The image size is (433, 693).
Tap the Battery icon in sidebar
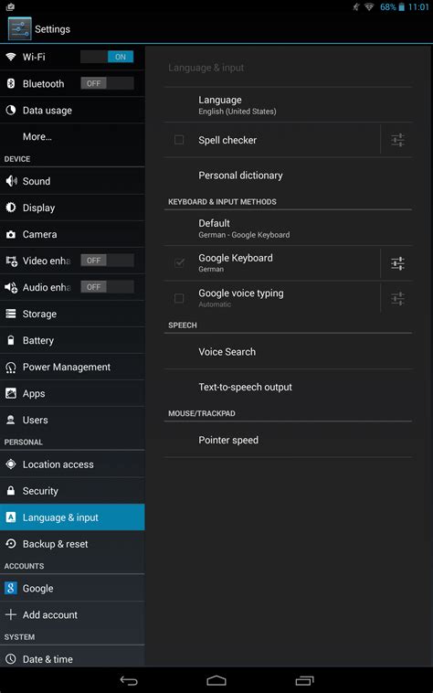coord(11,340)
